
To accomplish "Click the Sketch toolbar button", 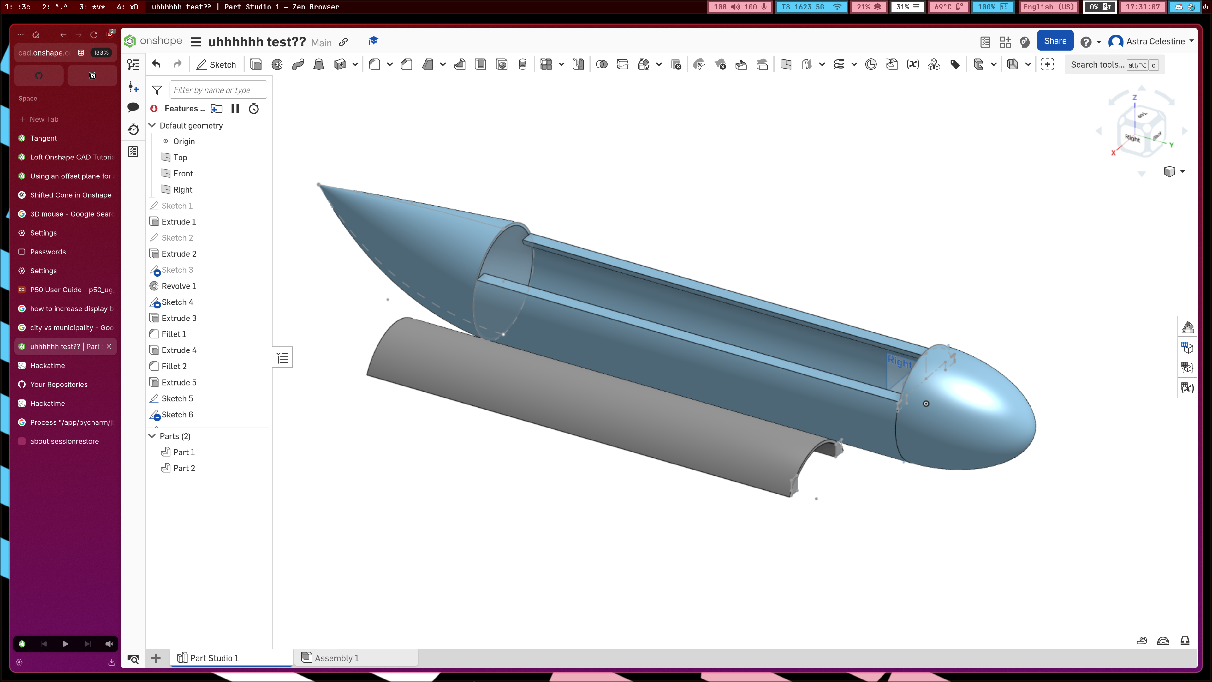I will 216,64.
